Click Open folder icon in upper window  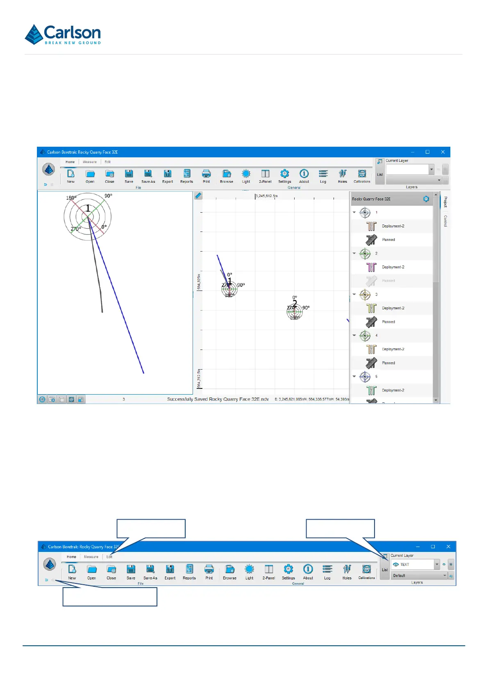pyautogui.click(x=90, y=174)
